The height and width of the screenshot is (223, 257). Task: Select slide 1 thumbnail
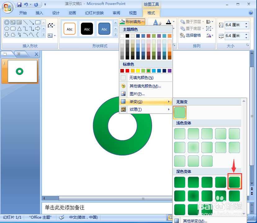(x=22, y=71)
